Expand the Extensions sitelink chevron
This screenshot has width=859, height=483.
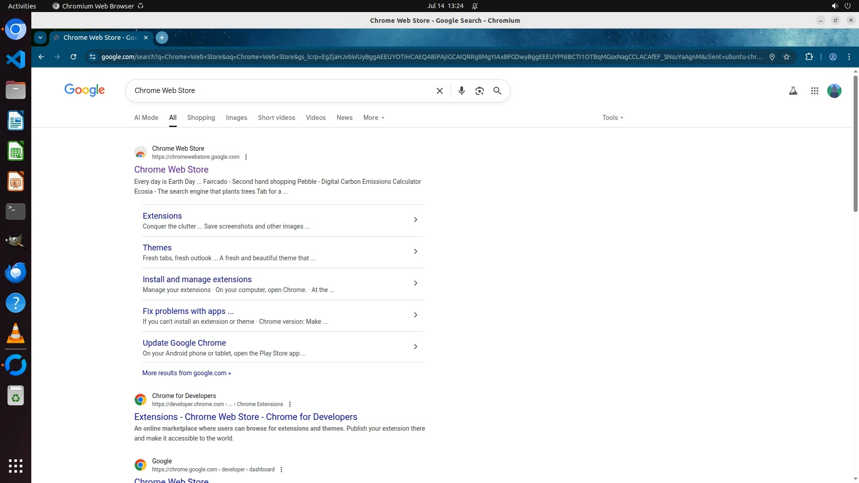(415, 220)
